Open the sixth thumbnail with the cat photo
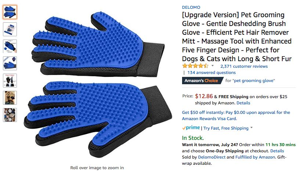 [x=10, y=98]
